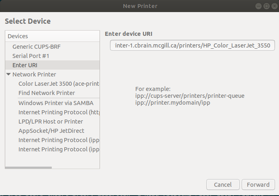This screenshot has width=279, height=196.
Task: Click the horizontal scrollbar in devices list
Action: [x=29, y=167]
